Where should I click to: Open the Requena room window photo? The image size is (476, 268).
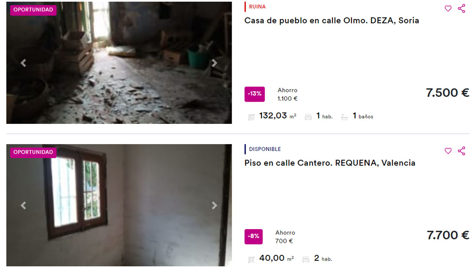119,205
